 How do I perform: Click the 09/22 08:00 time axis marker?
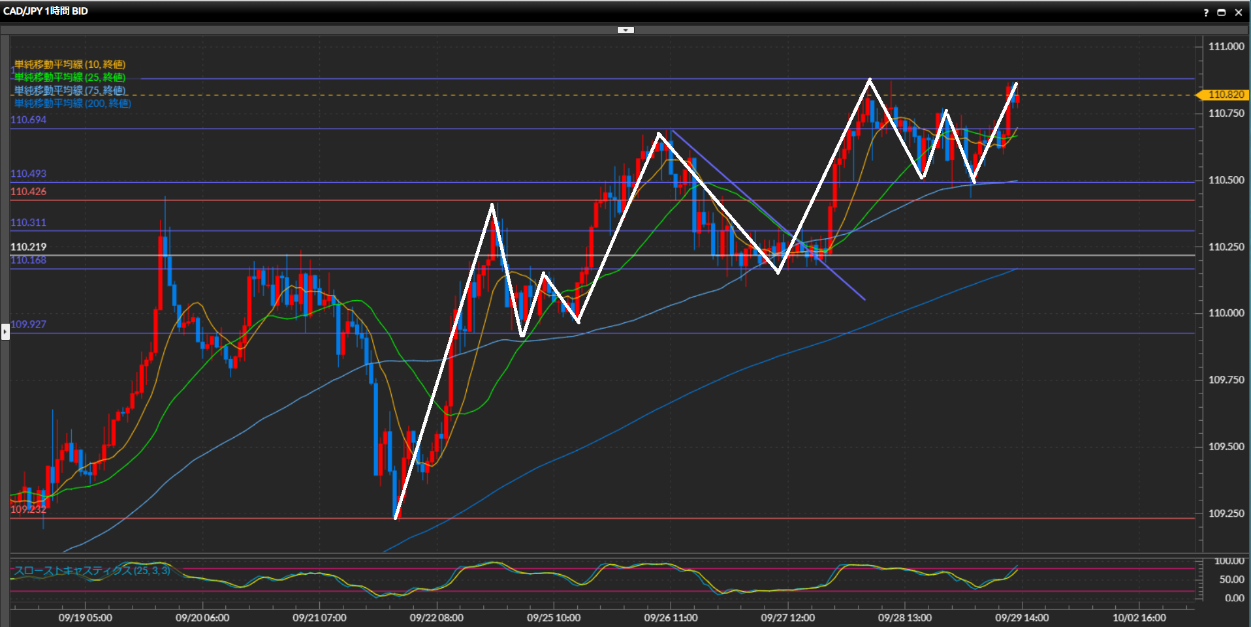pyautogui.click(x=436, y=617)
